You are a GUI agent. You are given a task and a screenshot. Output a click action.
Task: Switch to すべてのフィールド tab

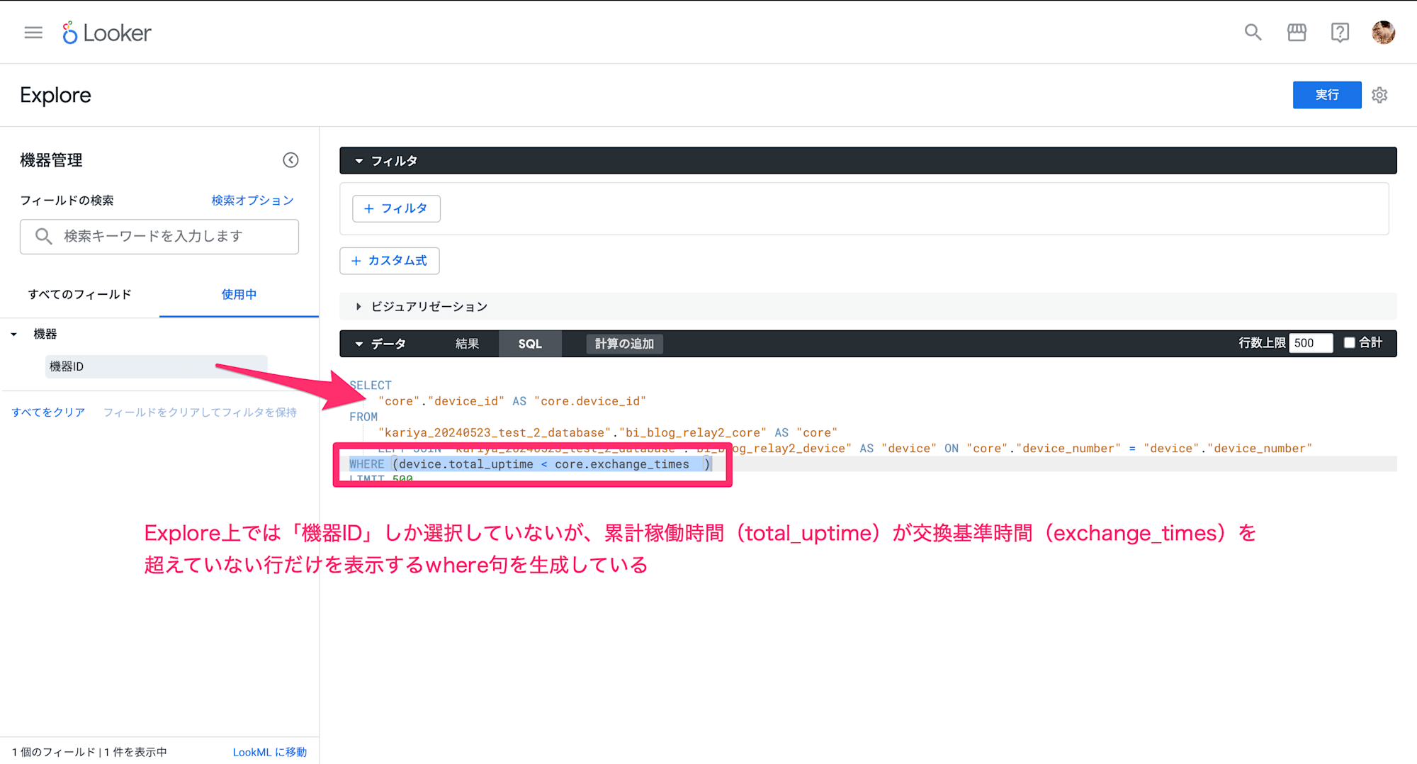pyautogui.click(x=80, y=294)
